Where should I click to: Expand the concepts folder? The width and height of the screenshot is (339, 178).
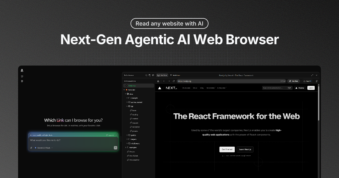(127, 98)
